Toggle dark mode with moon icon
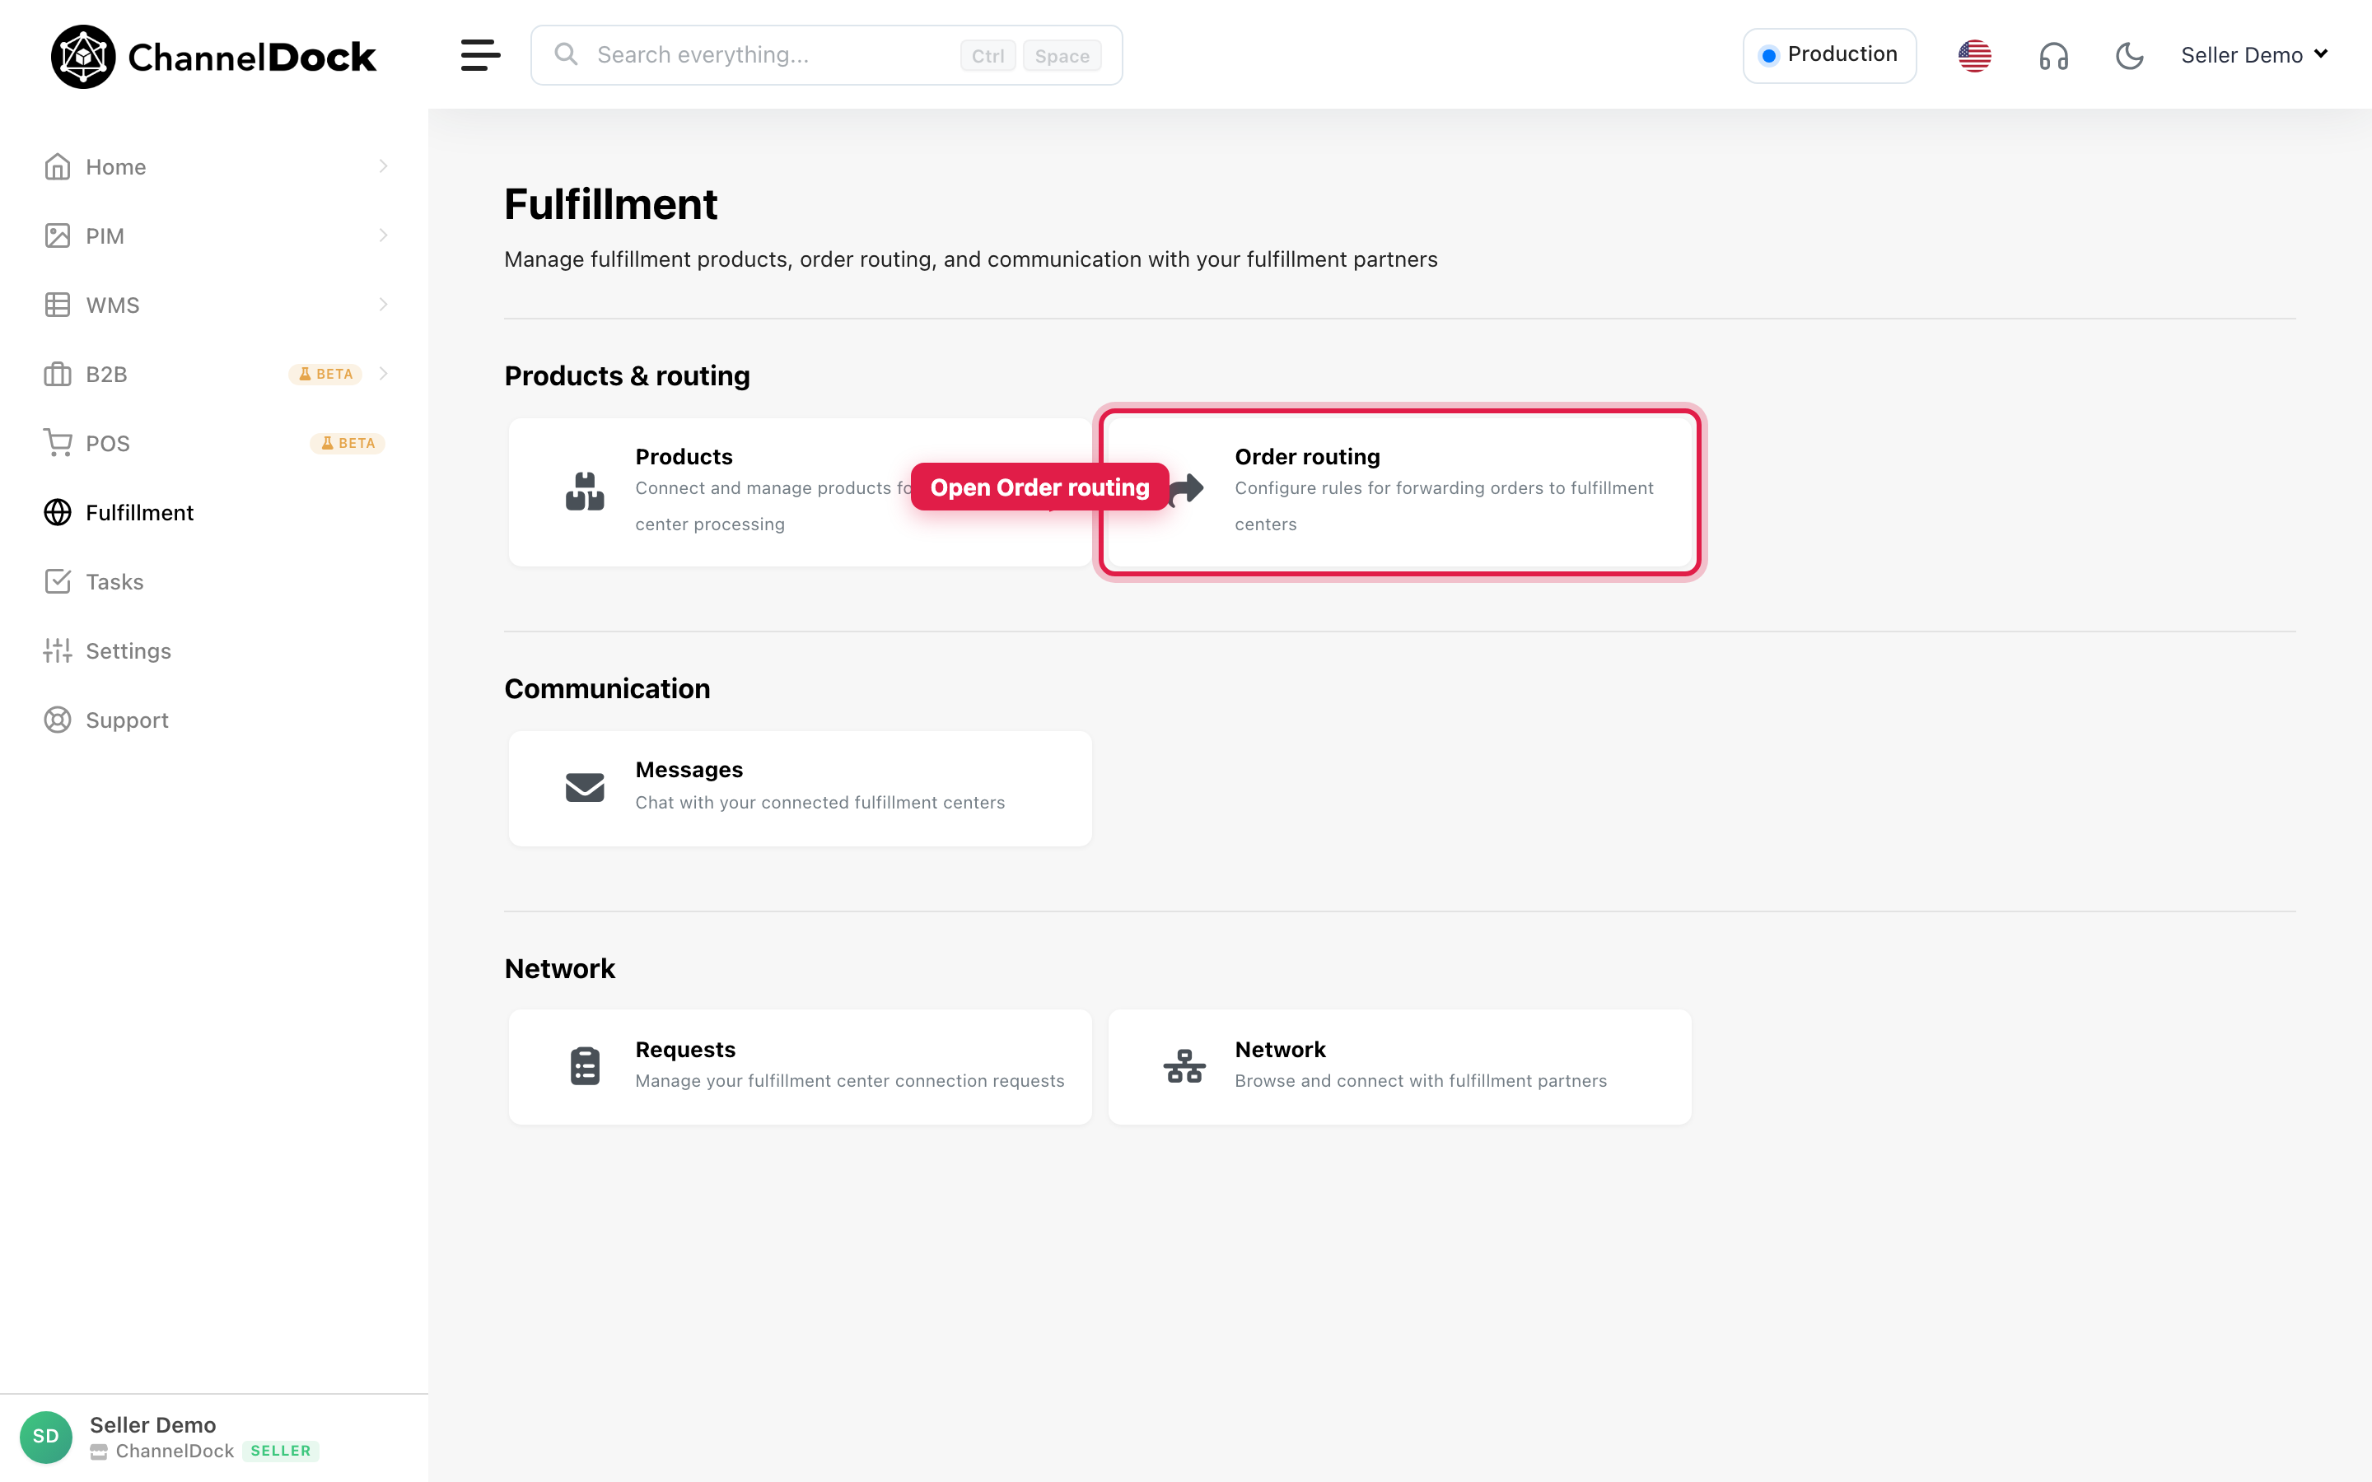Image resolution: width=2372 pixels, height=1482 pixels. [2129, 56]
